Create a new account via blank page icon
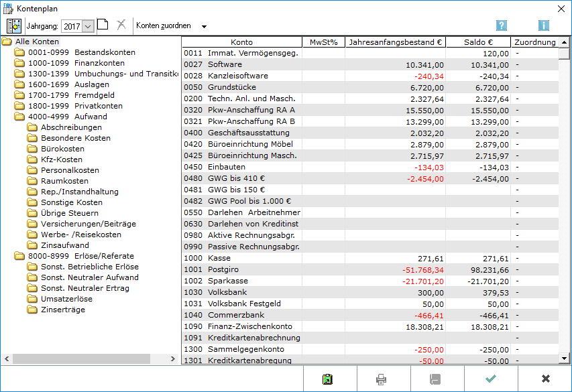Image resolution: width=572 pixels, height=392 pixels. [x=103, y=24]
